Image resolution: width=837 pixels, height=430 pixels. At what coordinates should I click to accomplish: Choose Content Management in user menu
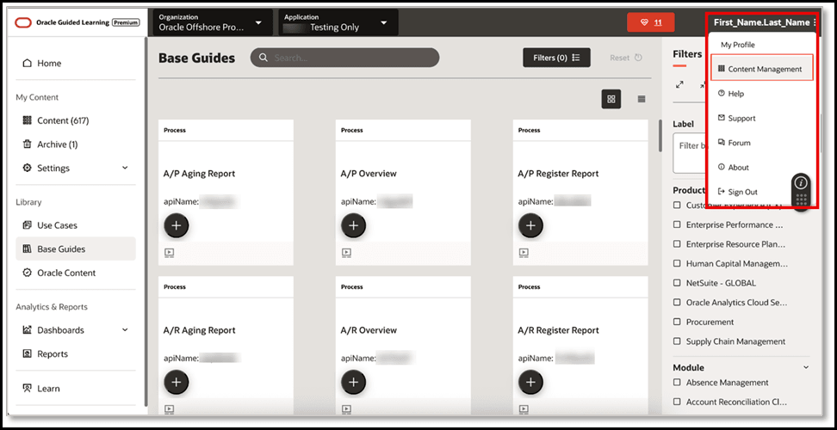762,69
